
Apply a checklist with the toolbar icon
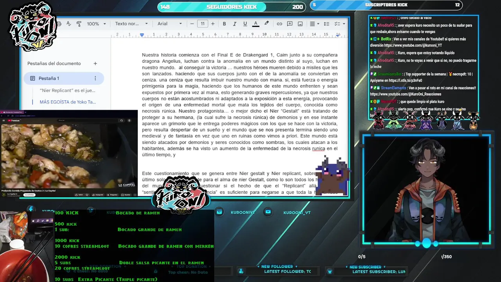337,23
